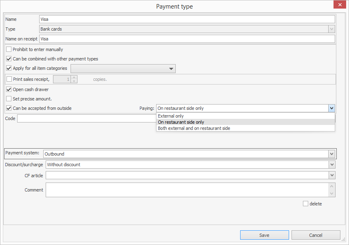Image resolution: width=349 pixels, height=245 pixels.
Task: Collapse the Paying dropdown arrow
Action: (x=331, y=108)
